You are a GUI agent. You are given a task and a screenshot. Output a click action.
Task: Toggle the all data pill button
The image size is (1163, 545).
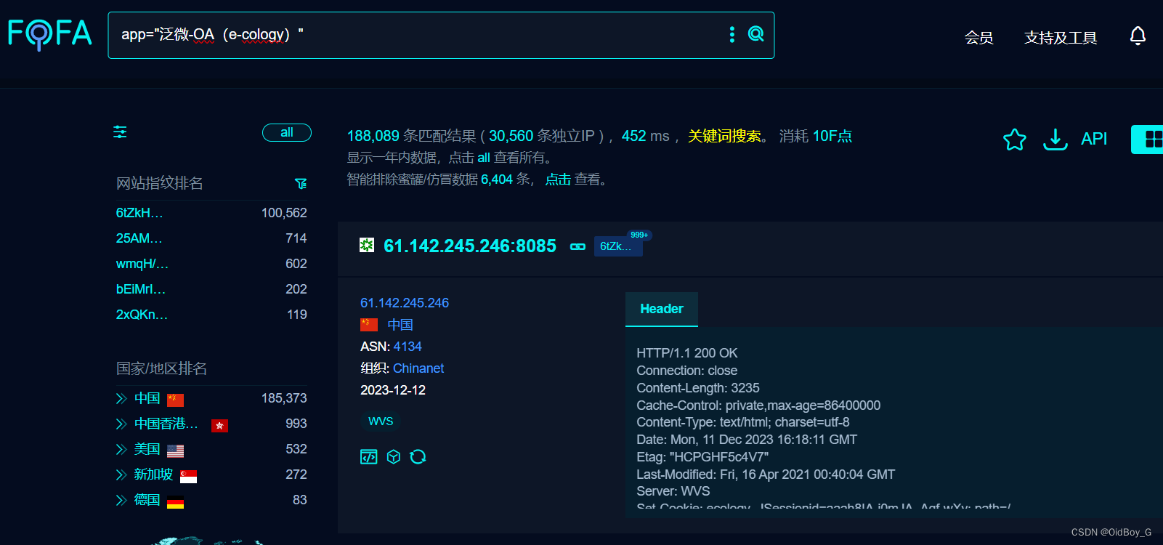point(287,132)
